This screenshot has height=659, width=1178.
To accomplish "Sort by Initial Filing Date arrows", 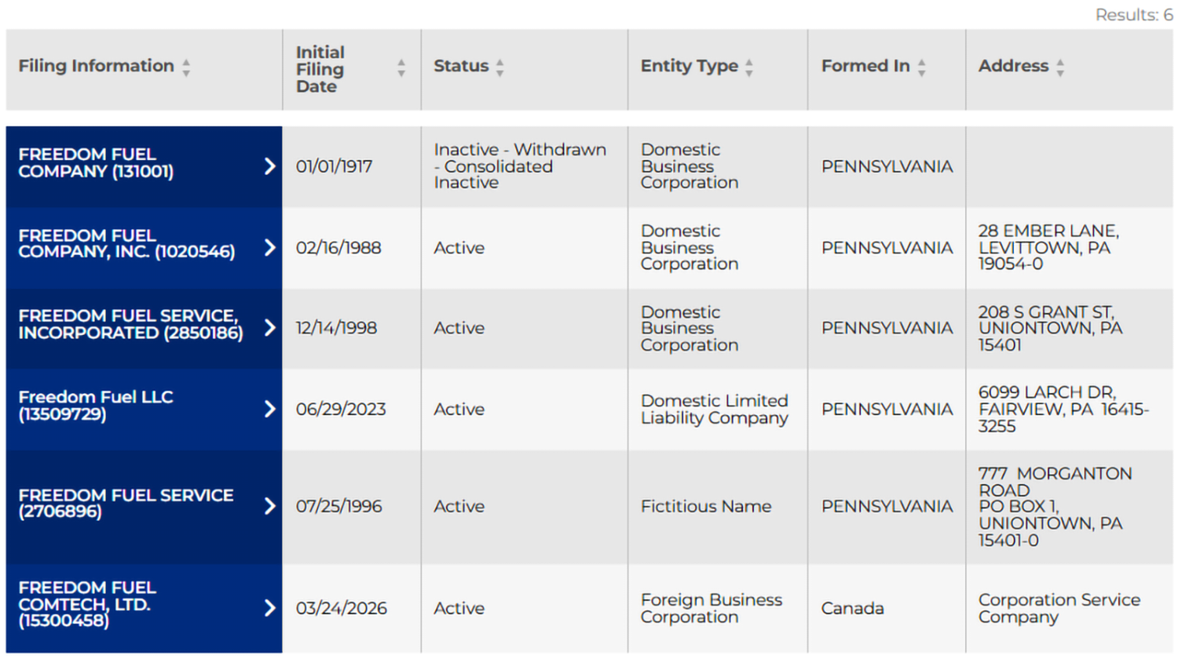I will [401, 68].
